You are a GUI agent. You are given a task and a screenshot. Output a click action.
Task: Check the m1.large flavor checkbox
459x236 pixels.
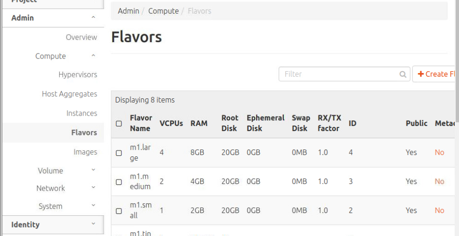coord(119,153)
